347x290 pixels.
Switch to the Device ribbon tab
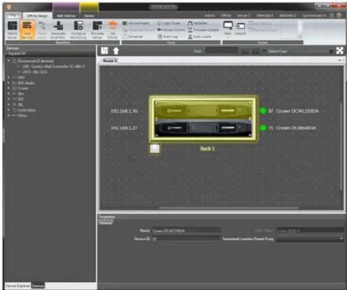coord(89,16)
